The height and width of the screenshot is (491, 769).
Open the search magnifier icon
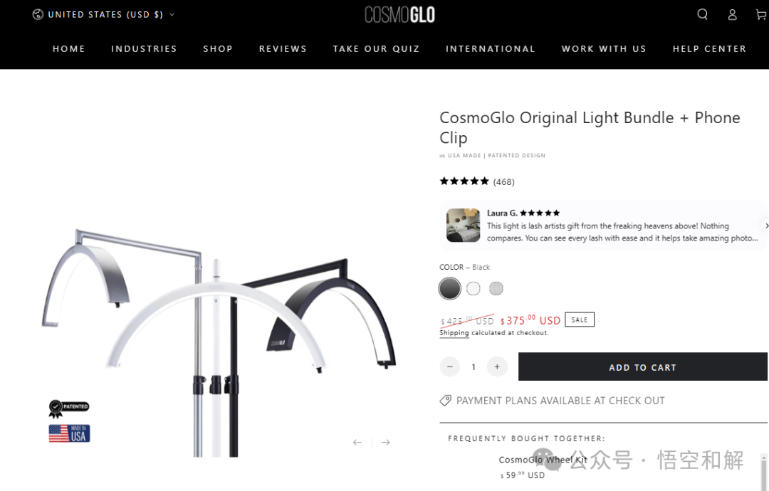[x=702, y=14]
